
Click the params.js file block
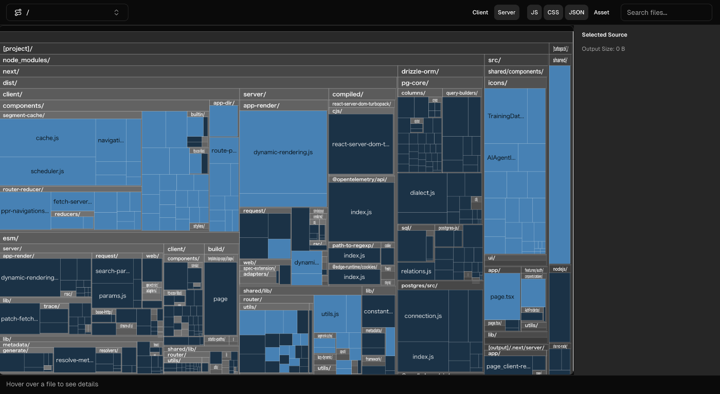pos(113,296)
